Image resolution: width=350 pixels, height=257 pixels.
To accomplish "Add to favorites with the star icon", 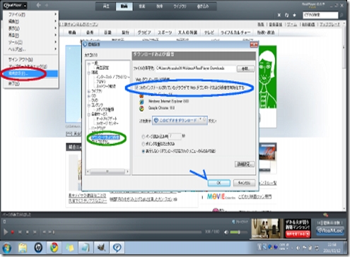I will (294, 16).
